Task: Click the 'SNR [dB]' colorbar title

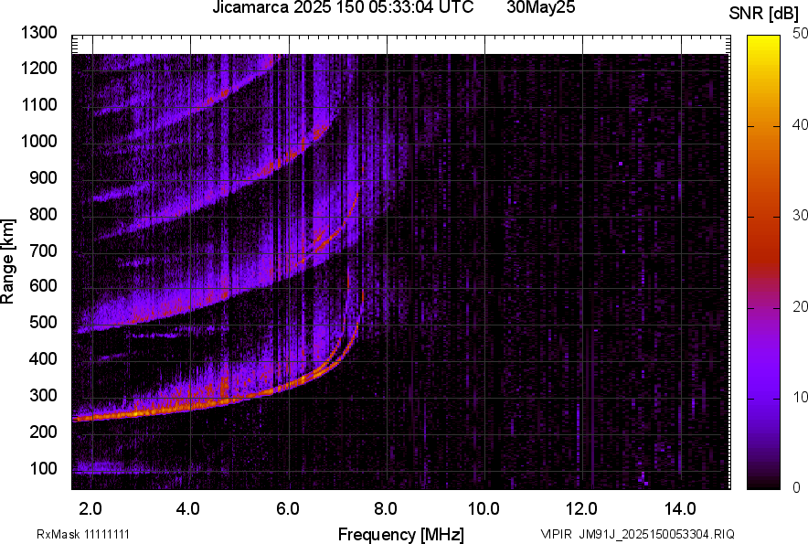Action: click(764, 14)
